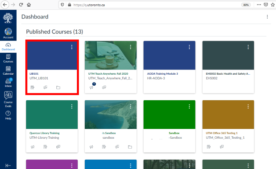Open Help in the sidebar

click(8, 115)
